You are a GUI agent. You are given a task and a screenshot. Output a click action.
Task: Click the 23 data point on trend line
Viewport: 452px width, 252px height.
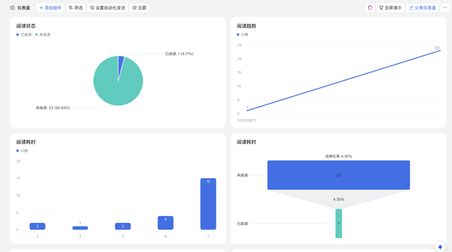440,50
